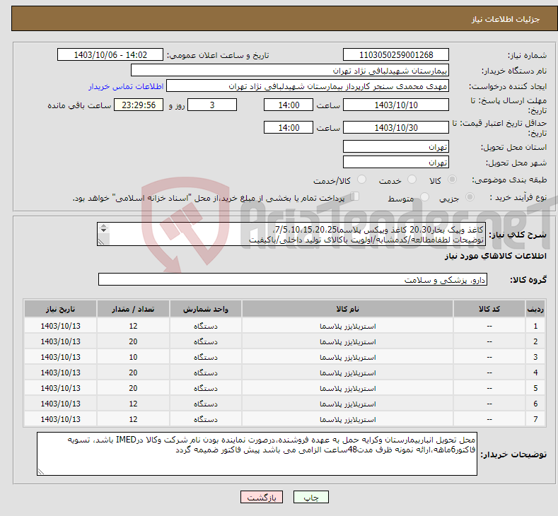Click the description box scroll up arrow
The height and width of the screenshot is (516, 558).
pyautogui.click(x=103, y=225)
